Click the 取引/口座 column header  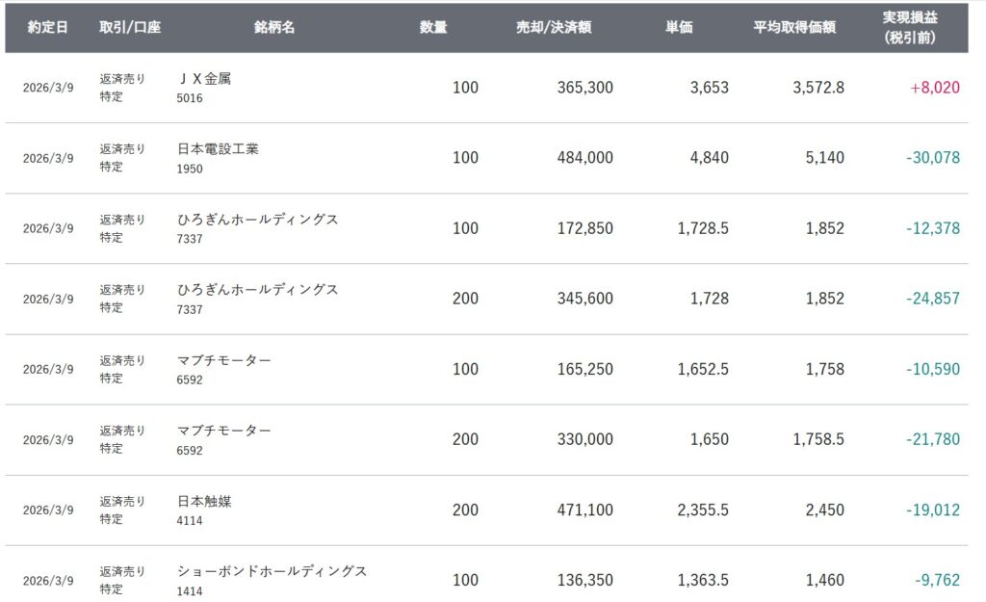coord(130,28)
